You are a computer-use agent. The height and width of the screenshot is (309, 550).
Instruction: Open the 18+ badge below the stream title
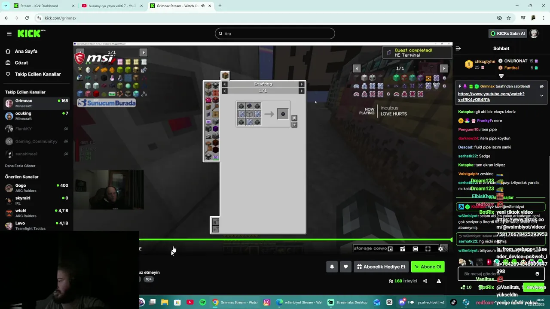(148, 279)
